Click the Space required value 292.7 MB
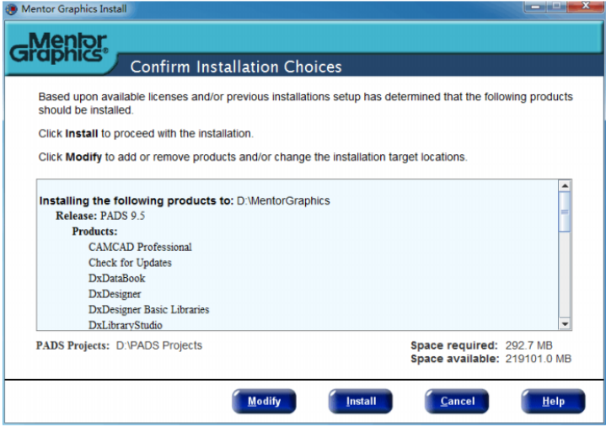This screenshot has width=606, height=427. (x=529, y=345)
